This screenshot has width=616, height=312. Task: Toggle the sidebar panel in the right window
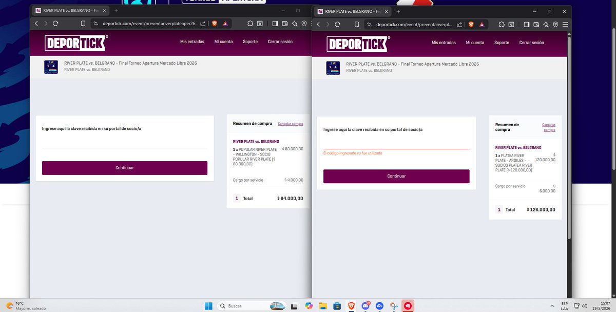pos(527,24)
